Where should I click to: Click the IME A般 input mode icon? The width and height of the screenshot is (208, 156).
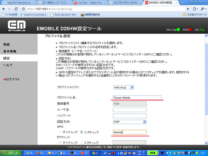tap(120, 153)
